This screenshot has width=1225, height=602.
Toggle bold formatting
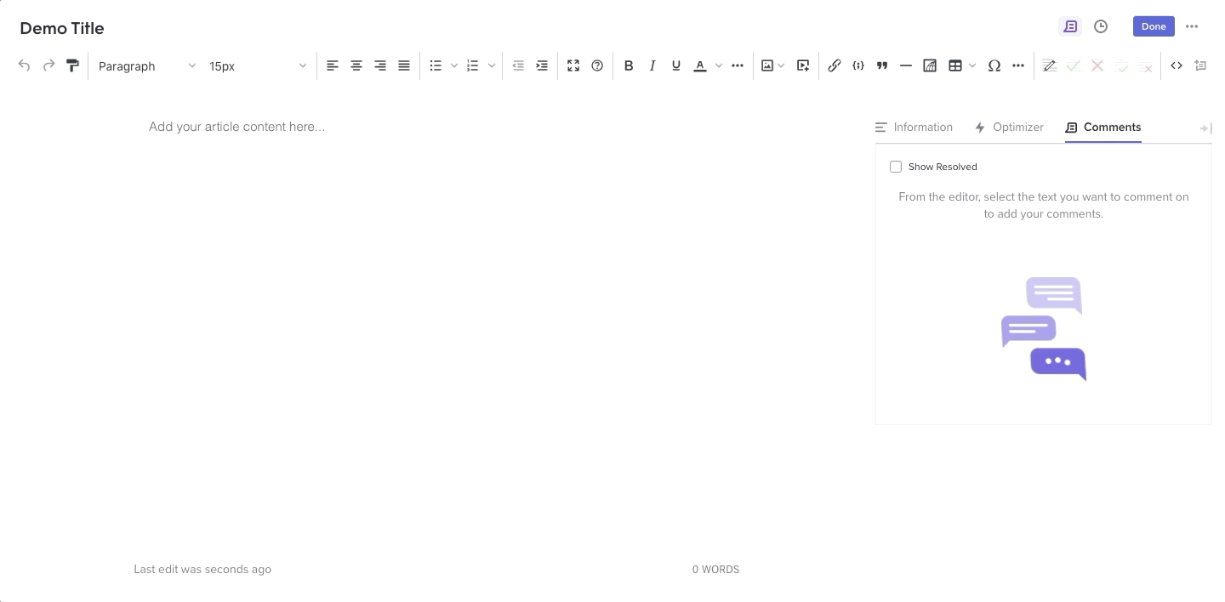click(629, 65)
